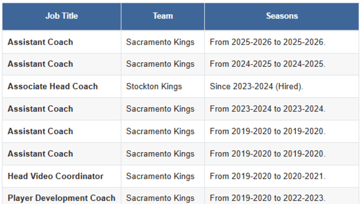The width and height of the screenshot is (363, 204).
Task: Select the Head Video Coordinator job title
Action: (56, 176)
